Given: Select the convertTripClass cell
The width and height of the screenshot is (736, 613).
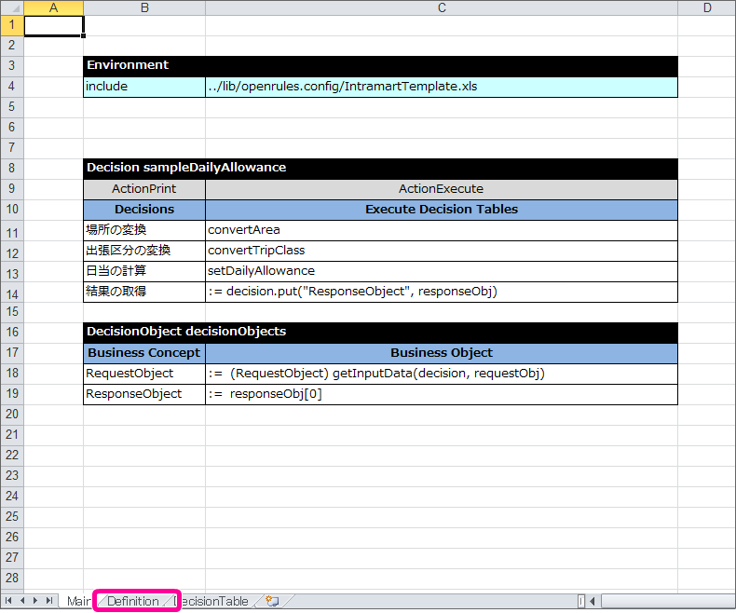Looking at the screenshot, I should tap(441, 251).
